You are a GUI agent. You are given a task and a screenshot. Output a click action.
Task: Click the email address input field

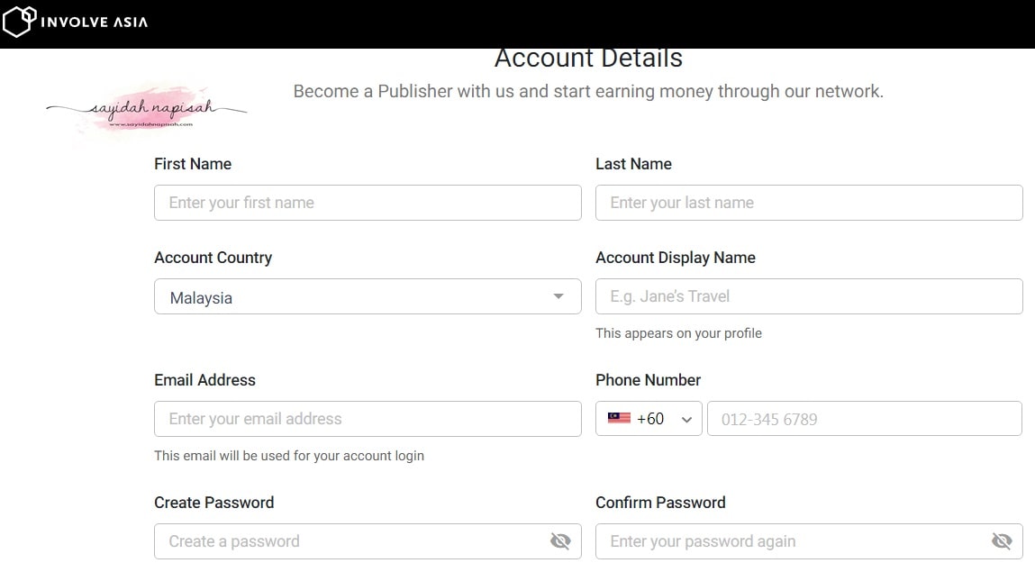click(367, 418)
